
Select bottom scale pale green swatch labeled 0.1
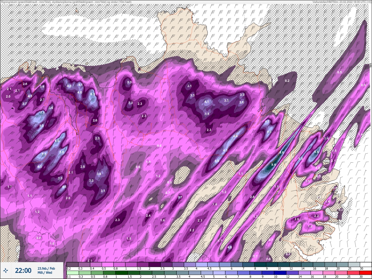(72, 273)
